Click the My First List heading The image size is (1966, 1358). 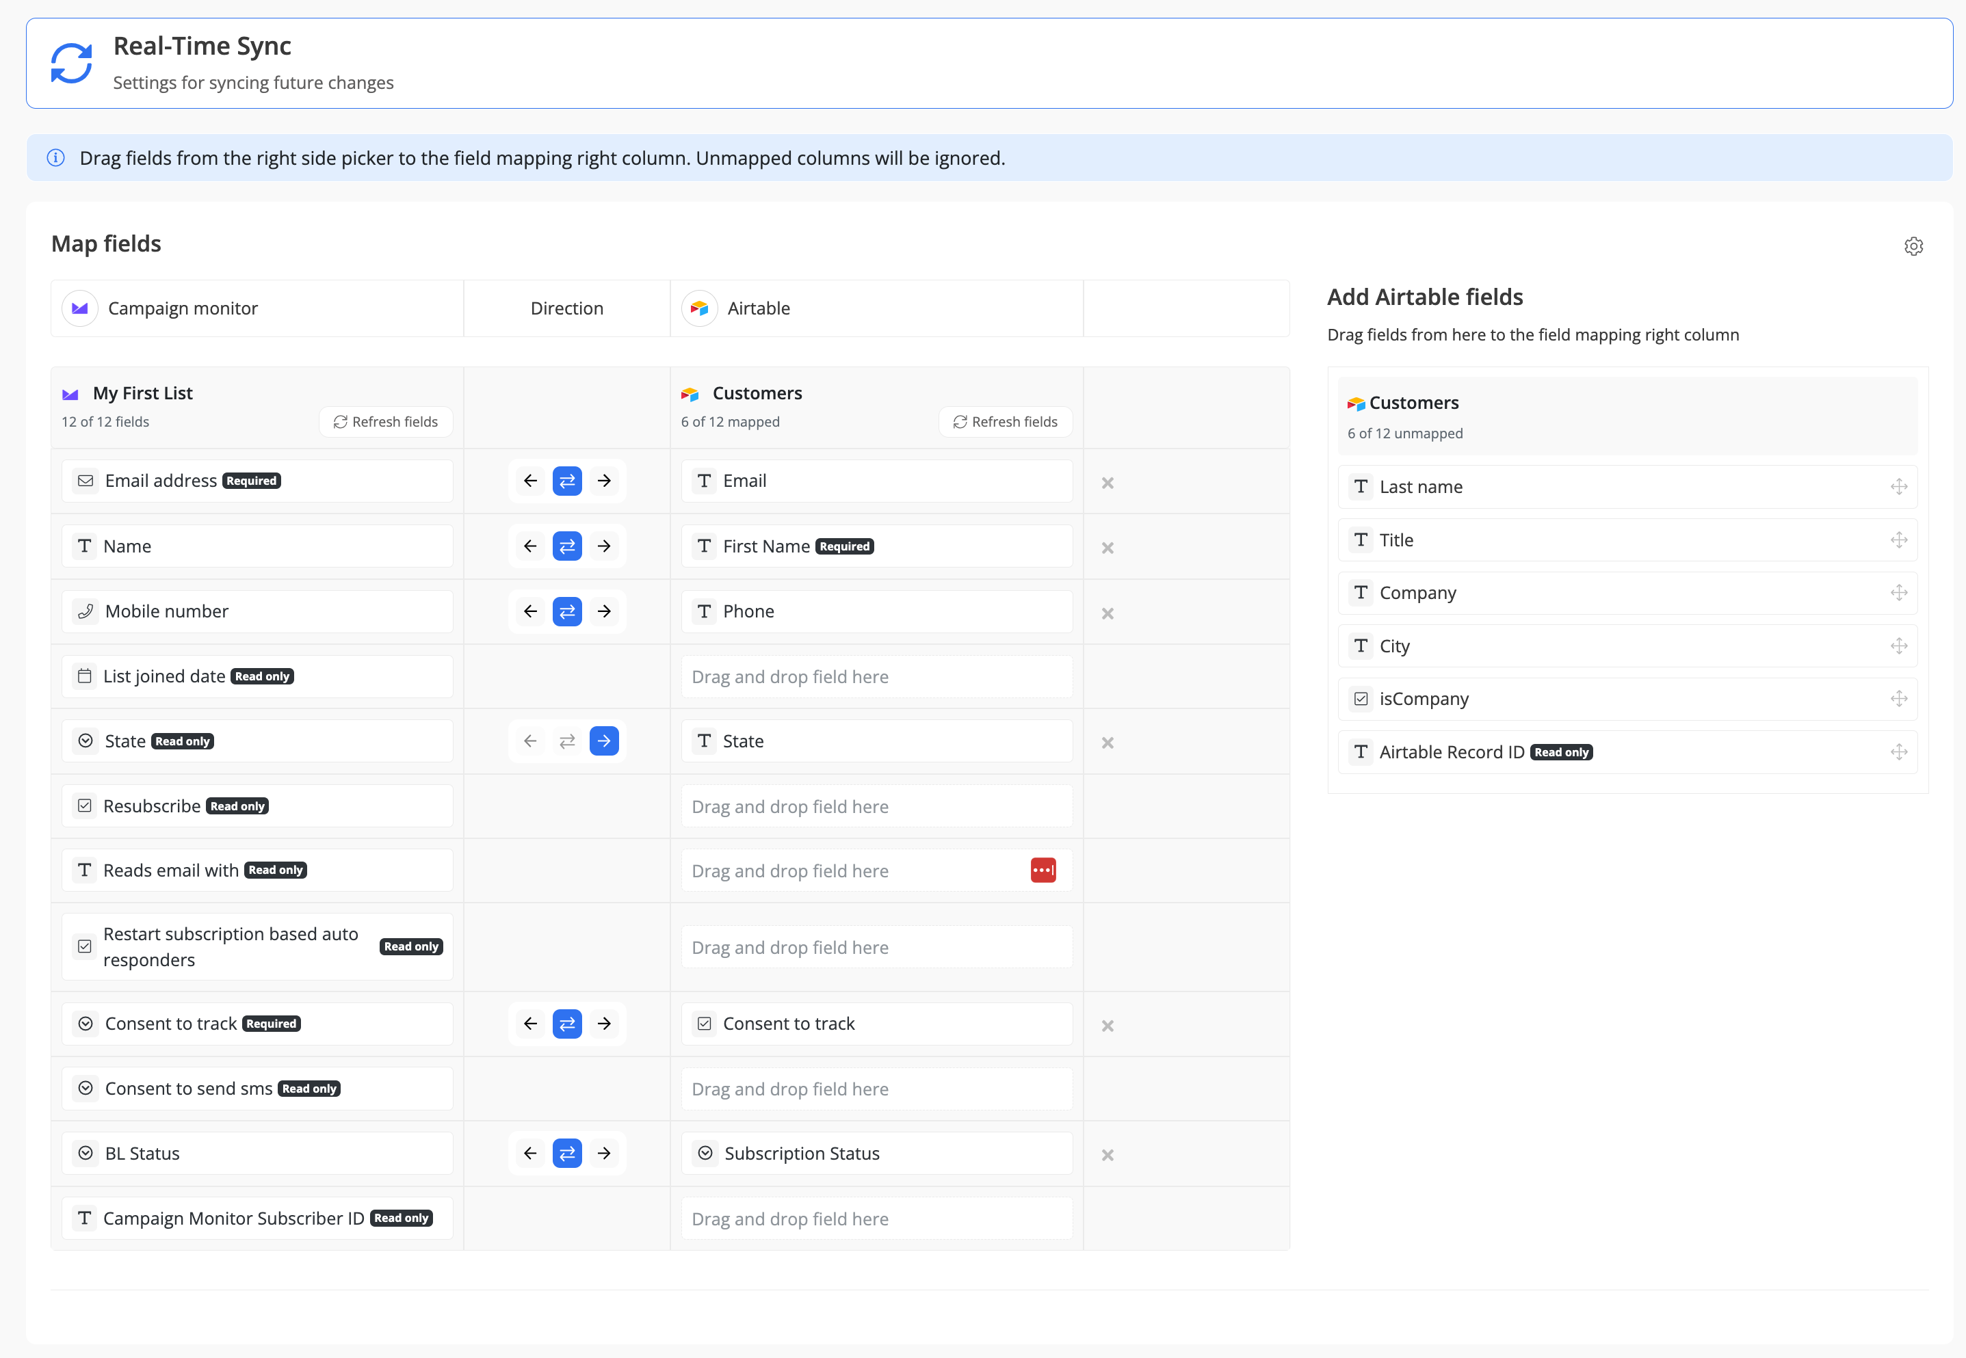(x=142, y=393)
